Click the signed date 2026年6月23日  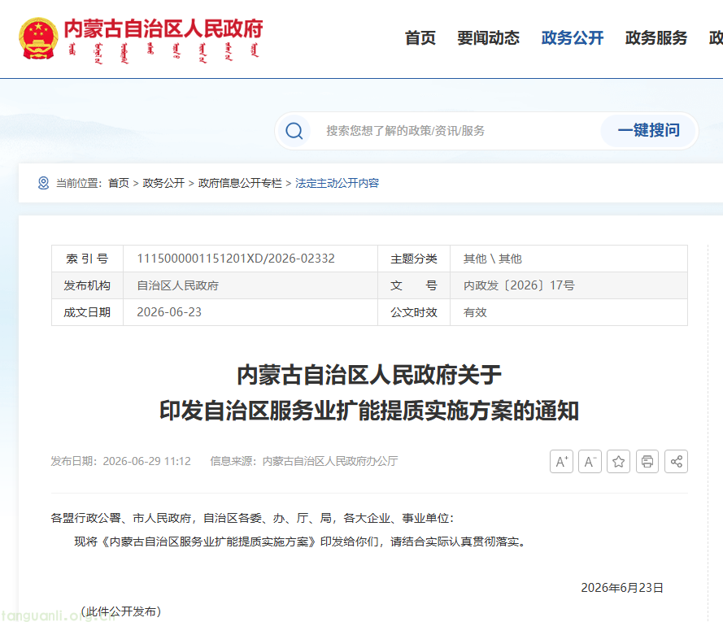click(622, 588)
